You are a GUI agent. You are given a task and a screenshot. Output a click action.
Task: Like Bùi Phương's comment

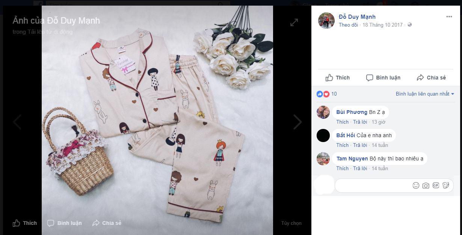342,122
